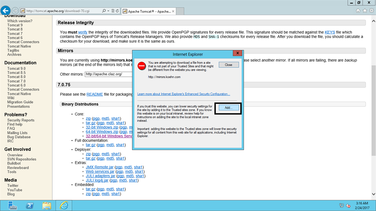Click the Add... button in the dialog
The width and height of the screenshot is (376, 211).
pos(228,108)
